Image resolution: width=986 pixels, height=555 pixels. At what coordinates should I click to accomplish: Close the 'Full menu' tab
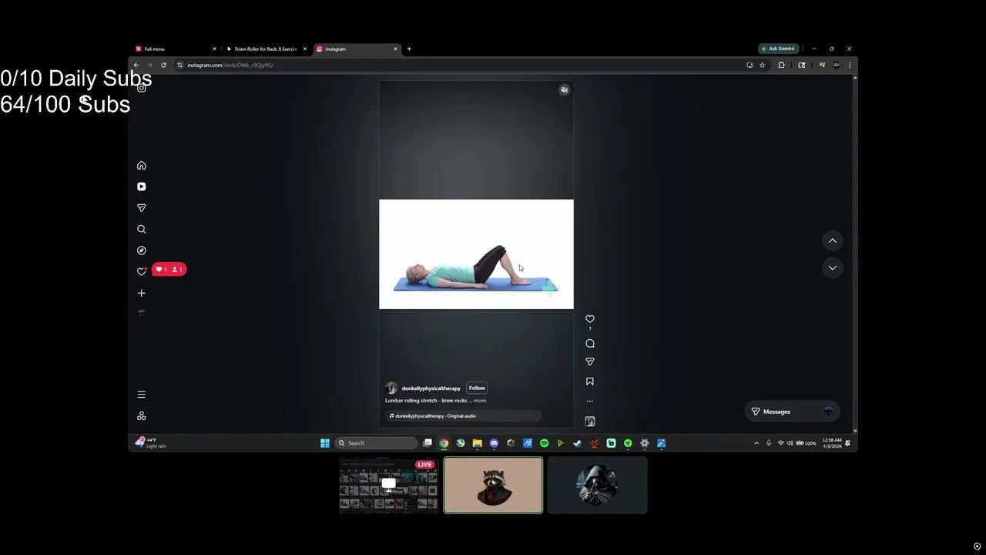click(214, 49)
